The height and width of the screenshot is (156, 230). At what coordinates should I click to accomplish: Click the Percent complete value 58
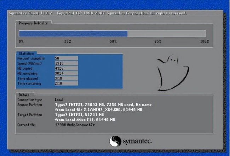point(66,58)
